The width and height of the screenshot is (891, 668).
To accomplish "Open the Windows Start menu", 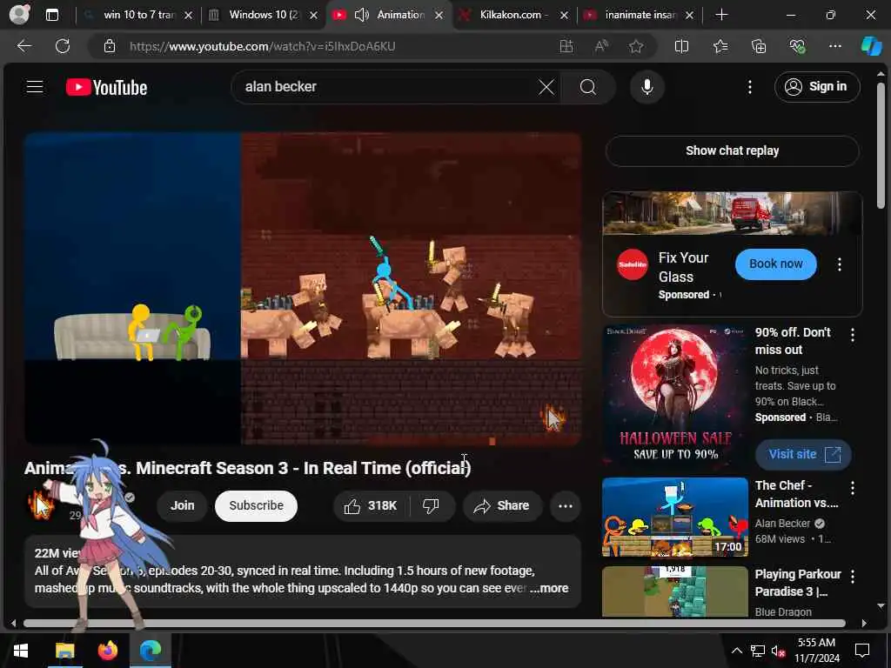I will tap(21, 651).
